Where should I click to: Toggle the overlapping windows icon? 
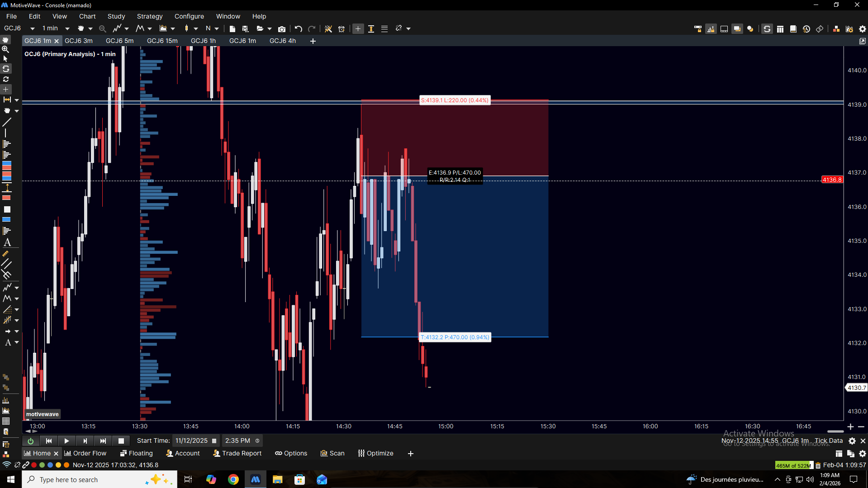[737, 29]
